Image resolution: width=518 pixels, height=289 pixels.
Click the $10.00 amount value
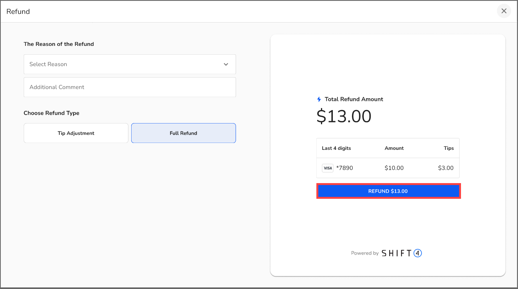(394, 168)
